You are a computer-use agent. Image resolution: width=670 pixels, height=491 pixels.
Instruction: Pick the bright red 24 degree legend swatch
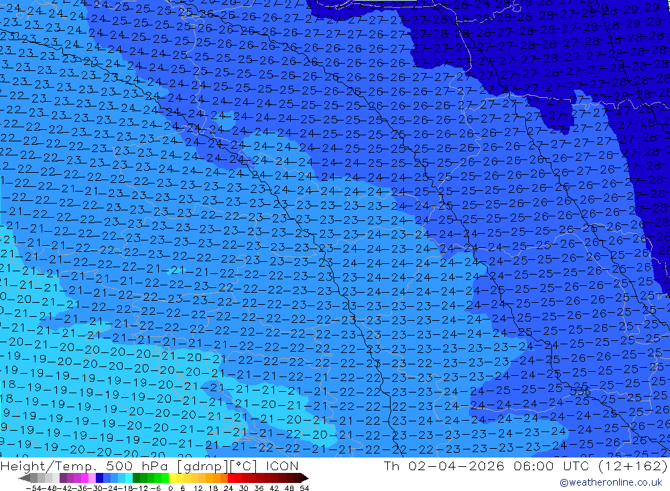point(231,478)
